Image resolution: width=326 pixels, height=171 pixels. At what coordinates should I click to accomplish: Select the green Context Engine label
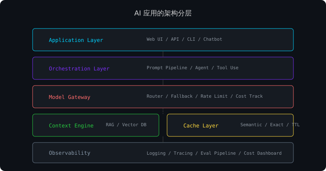pyautogui.click(x=71, y=125)
